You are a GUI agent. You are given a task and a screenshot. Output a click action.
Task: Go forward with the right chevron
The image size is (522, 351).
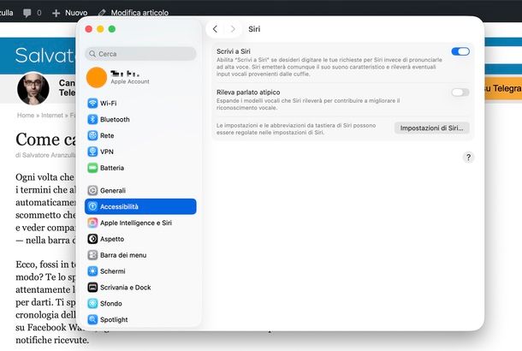click(x=233, y=29)
